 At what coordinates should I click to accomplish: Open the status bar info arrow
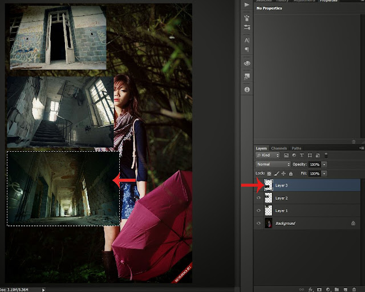pyautogui.click(x=43, y=290)
